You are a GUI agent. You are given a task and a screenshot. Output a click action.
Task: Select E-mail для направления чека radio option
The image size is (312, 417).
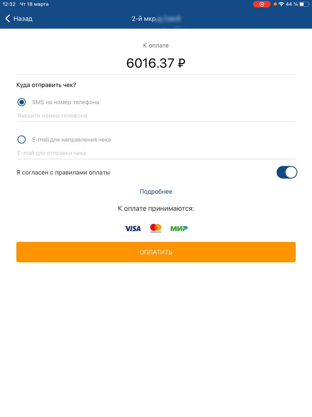22,139
